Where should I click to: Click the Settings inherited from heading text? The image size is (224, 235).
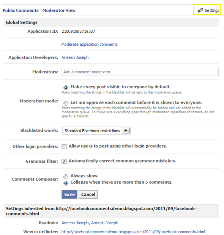(101, 211)
